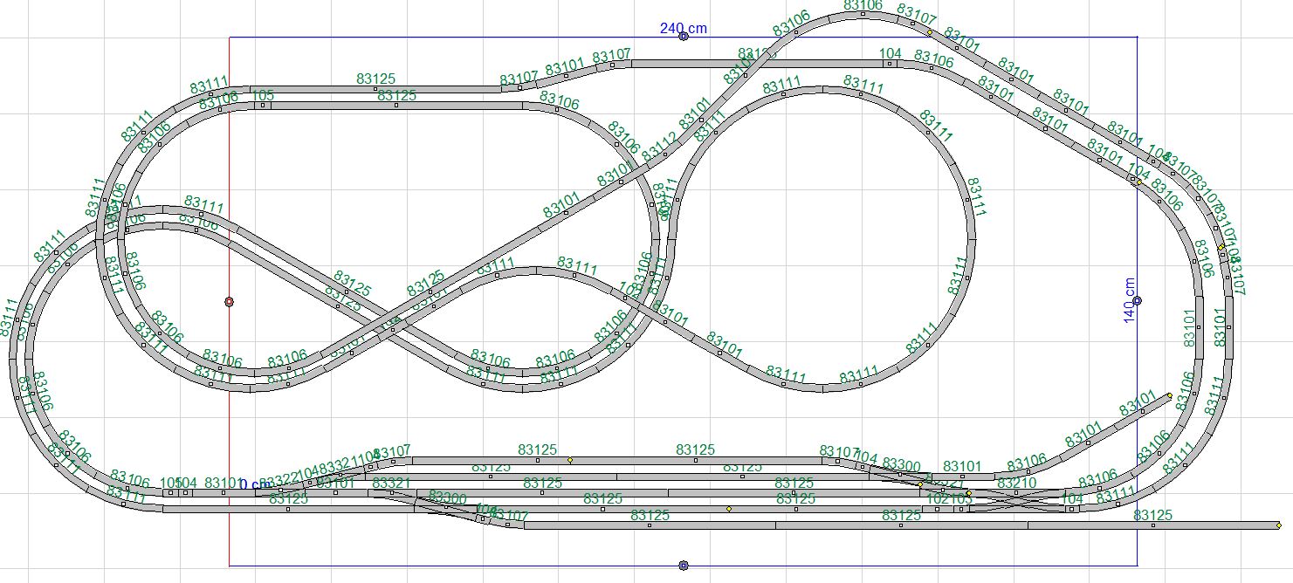The width and height of the screenshot is (1293, 583).
Task: Select the 83125 straight extending past the right boundary
Action: click(x=1152, y=525)
